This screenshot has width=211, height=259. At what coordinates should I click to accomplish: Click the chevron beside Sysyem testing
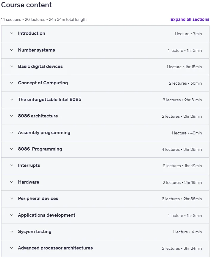(x=12, y=232)
